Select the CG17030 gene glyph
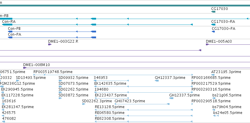 [213, 12]
